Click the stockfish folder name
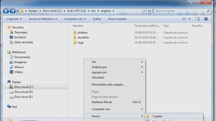 [83, 38]
